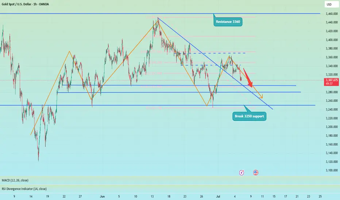Click the Jun label on the time axis
This screenshot has height=200, width=340.
(102, 196)
